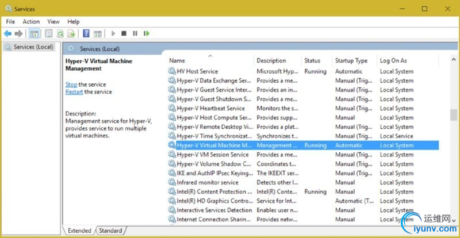
Task: Open the File menu
Action: pyautogui.click(x=10, y=22)
